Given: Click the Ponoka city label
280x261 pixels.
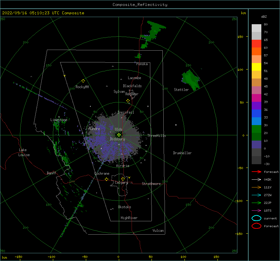Looking at the screenshot, I should pyautogui.click(x=142, y=64).
